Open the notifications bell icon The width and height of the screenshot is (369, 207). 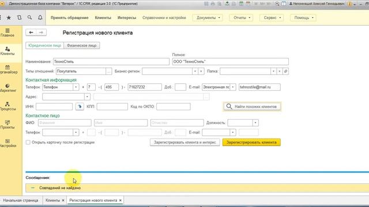pos(40,18)
